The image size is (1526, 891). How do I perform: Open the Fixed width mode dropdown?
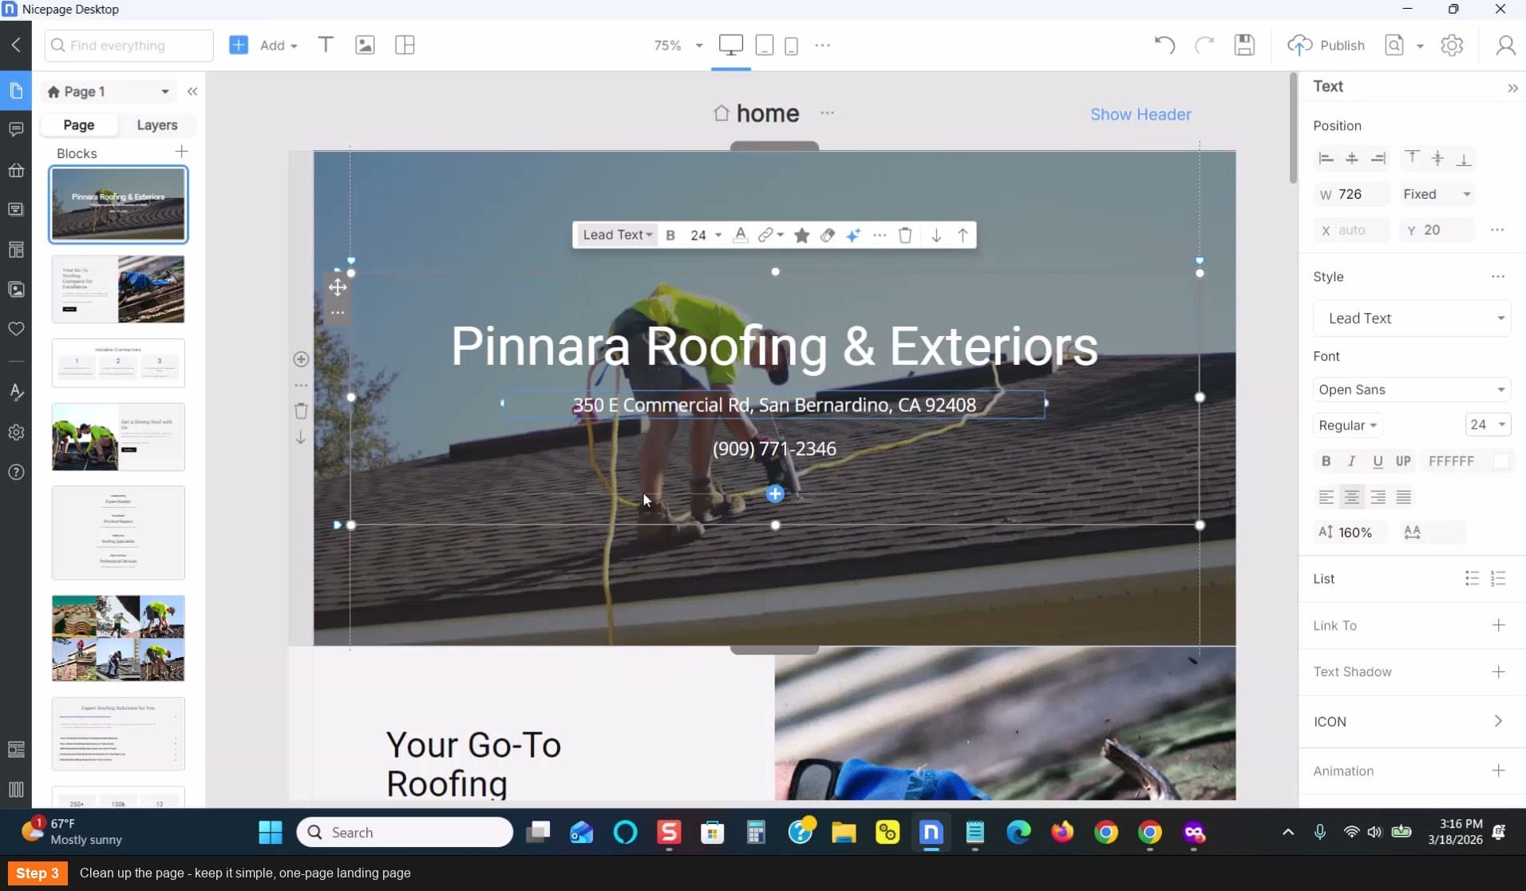tap(1437, 194)
